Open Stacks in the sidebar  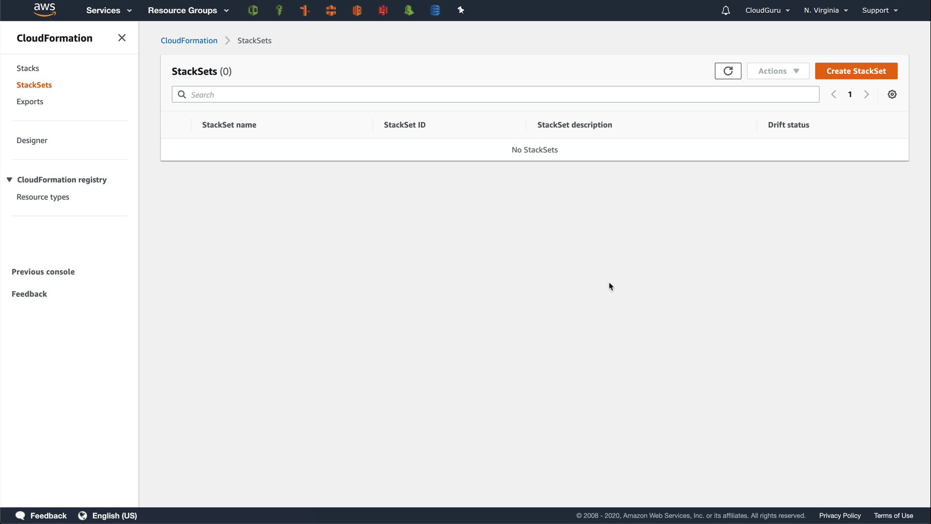[x=28, y=68]
